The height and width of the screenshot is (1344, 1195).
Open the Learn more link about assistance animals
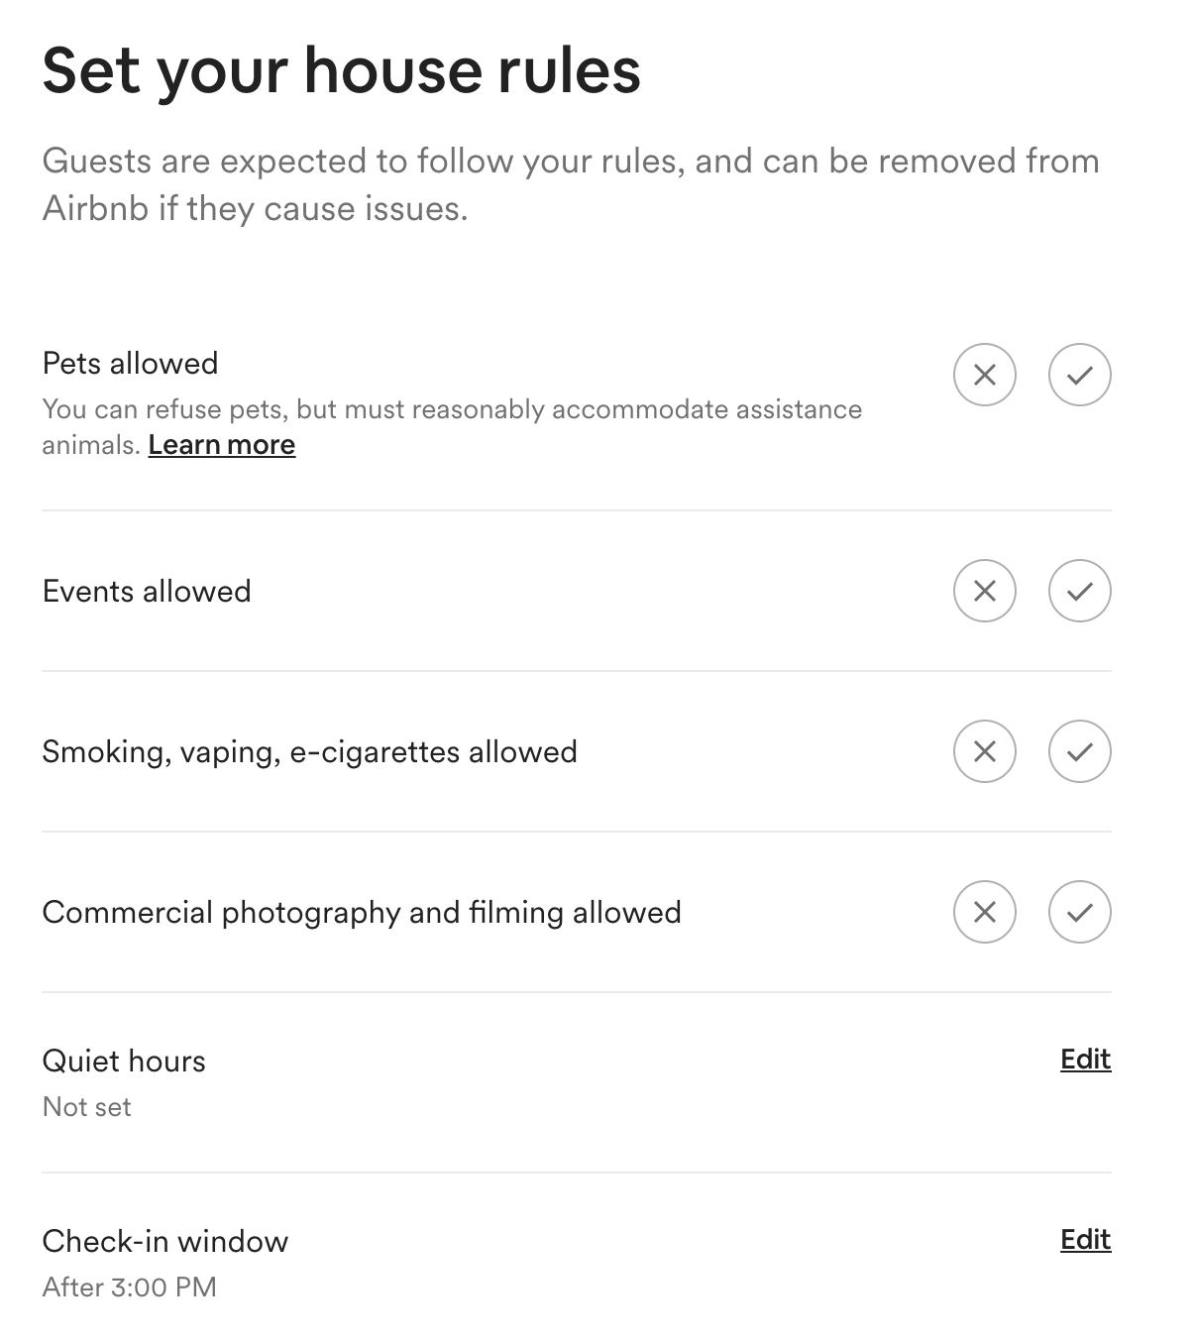222,445
